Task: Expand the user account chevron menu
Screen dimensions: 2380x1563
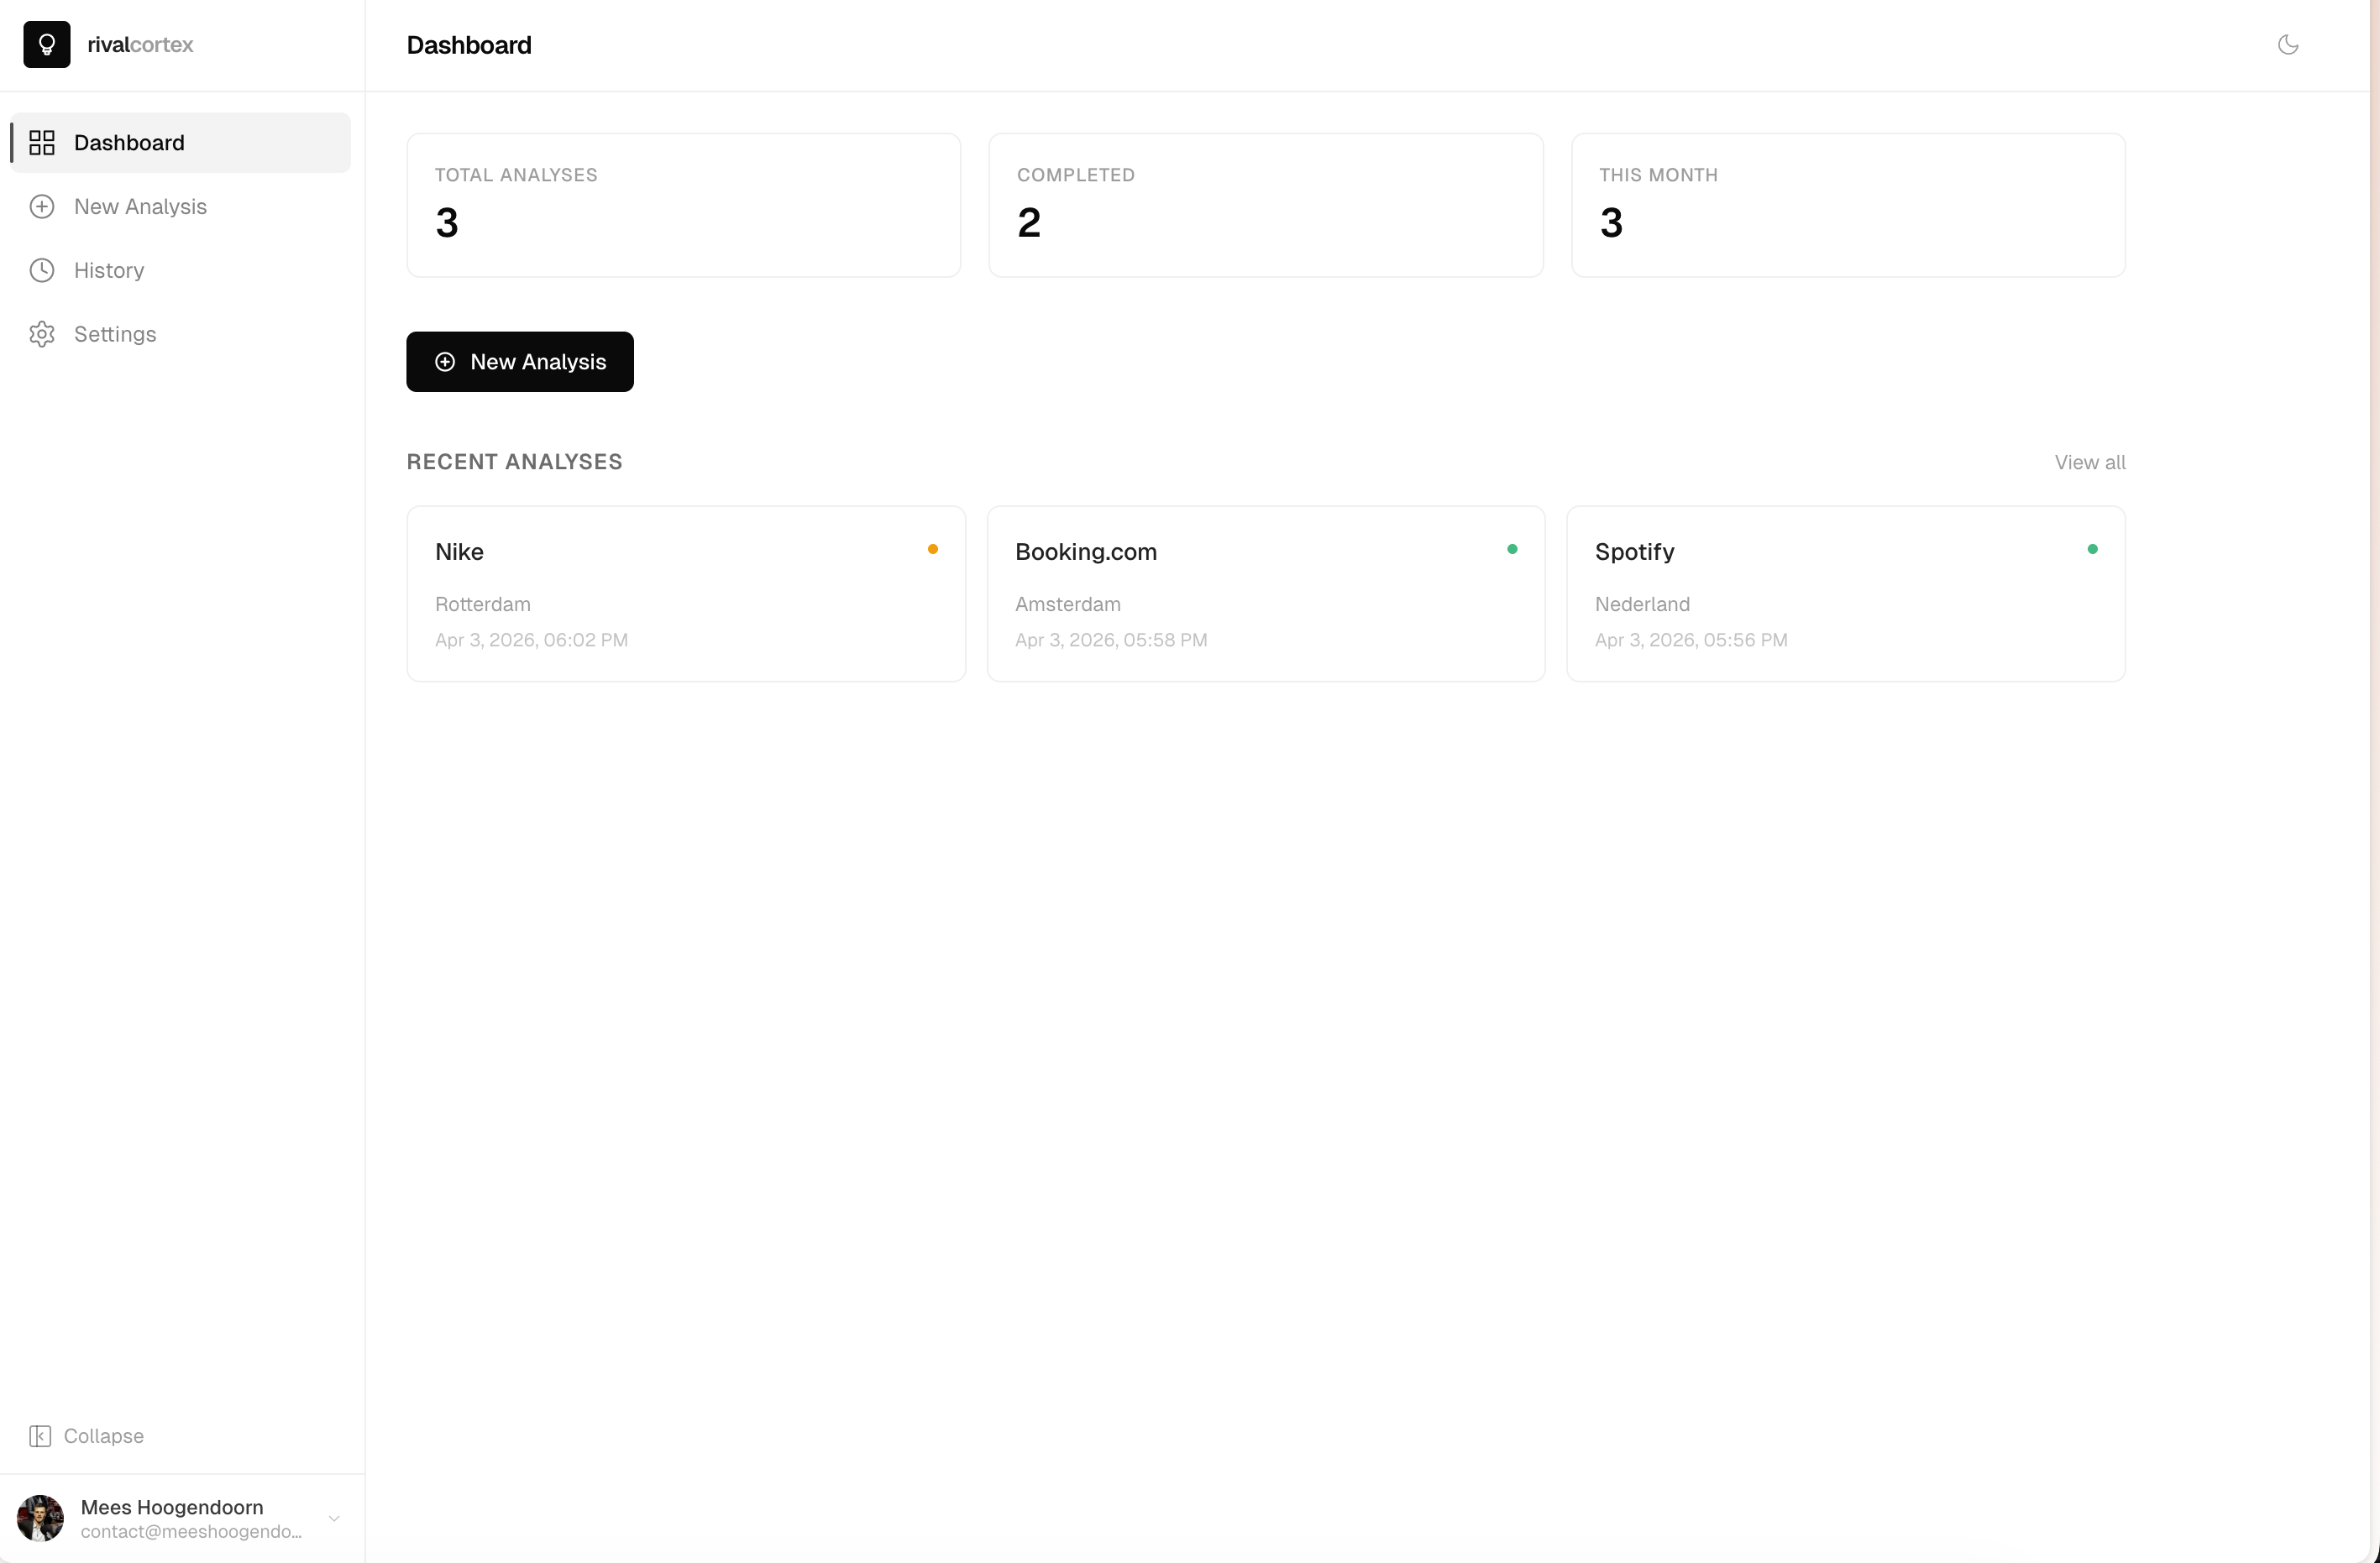Action: 334,1518
